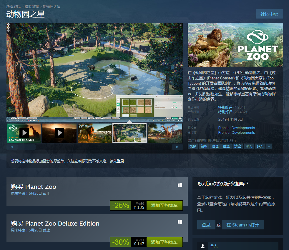Click the ¥ 135 discounted price
The width and height of the screenshot is (289, 250).
point(139,207)
